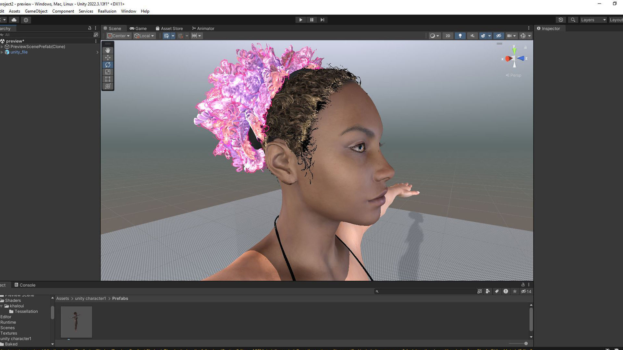The image size is (623, 350).
Task: Toggle Hierarchy panel lock
Action: pyautogui.click(x=90, y=28)
